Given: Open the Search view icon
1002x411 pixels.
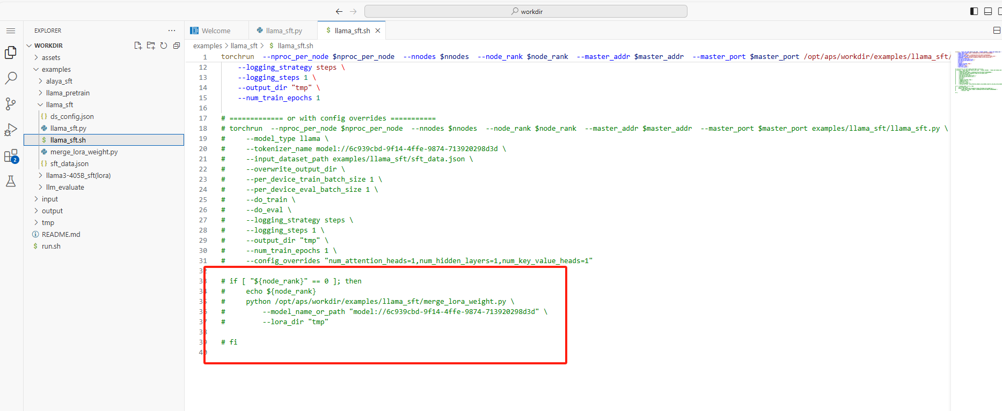Looking at the screenshot, I should coord(11,78).
